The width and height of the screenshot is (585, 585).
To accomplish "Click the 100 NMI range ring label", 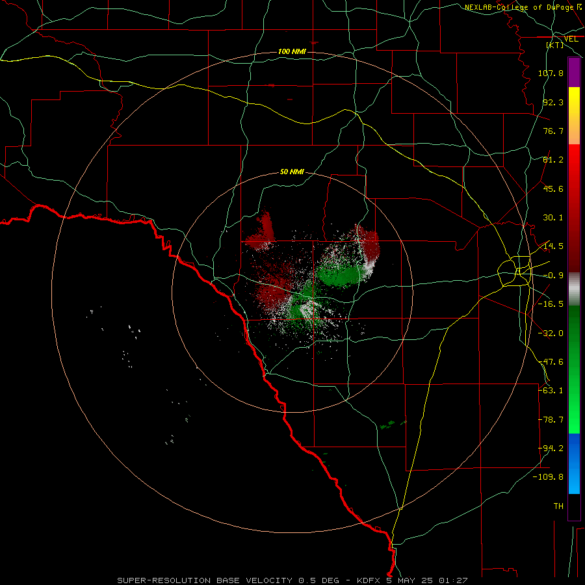I will point(292,51).
